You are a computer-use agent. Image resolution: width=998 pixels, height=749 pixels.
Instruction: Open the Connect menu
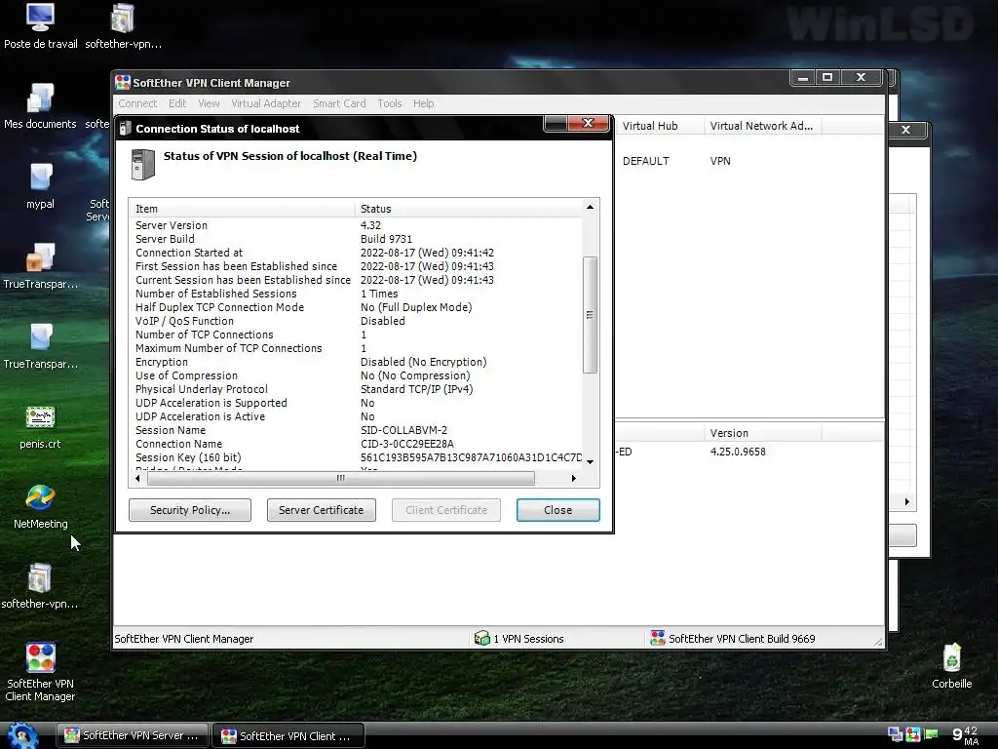137,103
